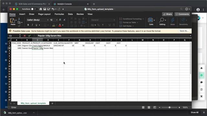Switch to the Mbj_Item_upload_template sheet tab
The image size is (207, 116).
[33, 103]
